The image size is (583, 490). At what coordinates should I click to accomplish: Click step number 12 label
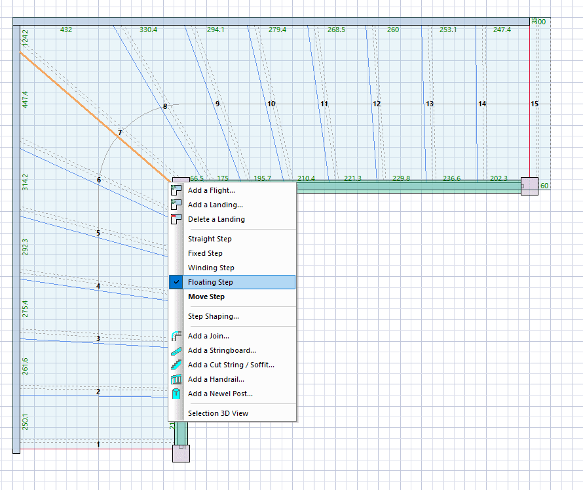tap(377, 104)
